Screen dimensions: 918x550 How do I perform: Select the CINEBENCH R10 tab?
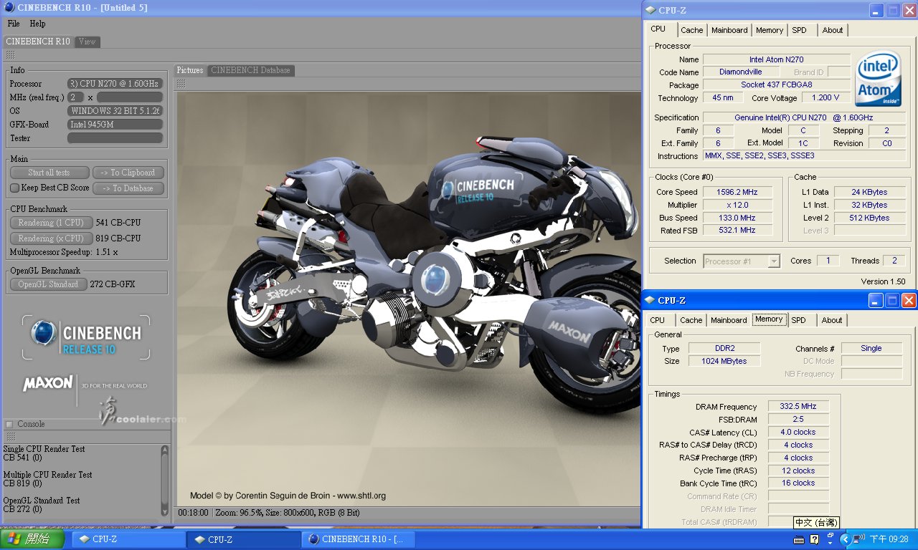tap(38, 42)
